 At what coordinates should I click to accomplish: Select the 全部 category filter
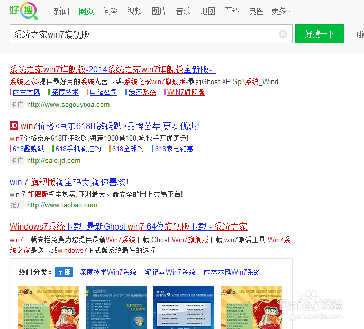tap(64, 272)
